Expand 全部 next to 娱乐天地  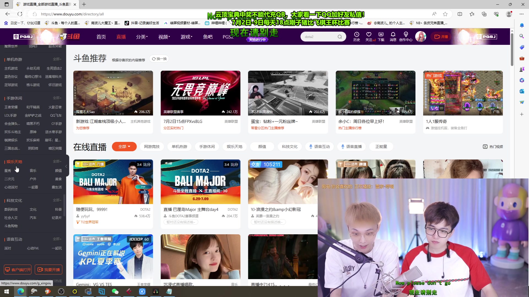coord(57,161)
